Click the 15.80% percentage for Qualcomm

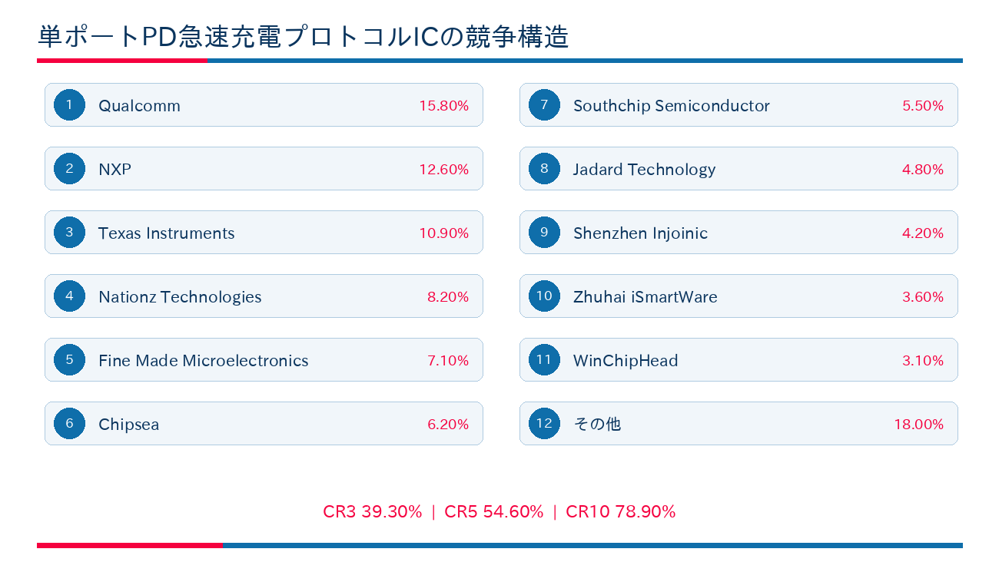(443, 106)
